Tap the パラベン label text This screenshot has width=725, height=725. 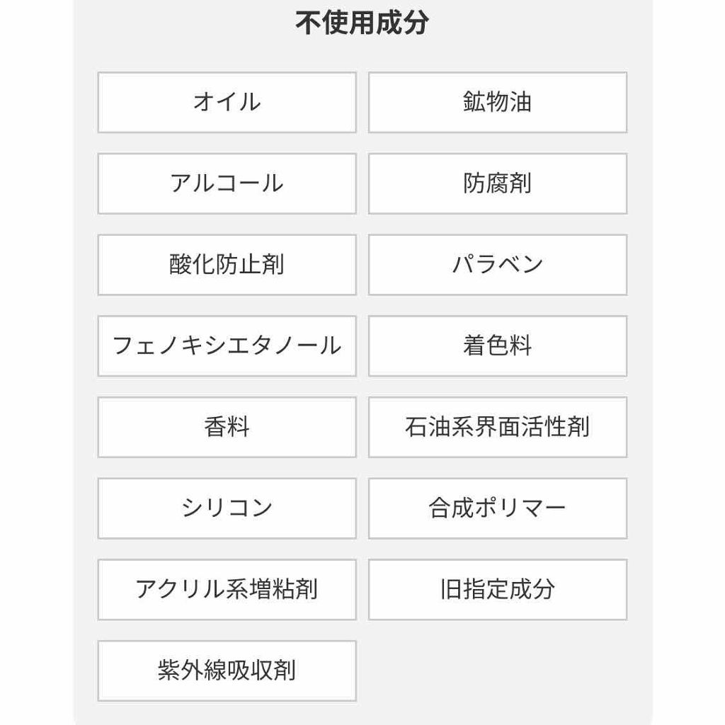tap(497, 265)
